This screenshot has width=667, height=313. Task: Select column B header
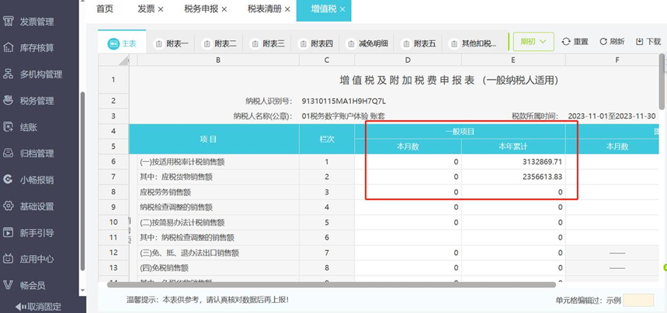point(218,60)
